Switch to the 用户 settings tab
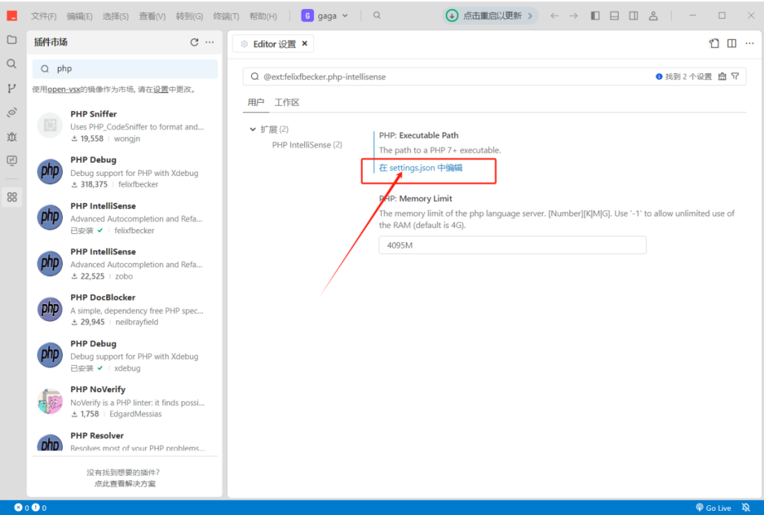Viewport: 764px width, 515px height. pyautogui.click(x=256, y=102)
